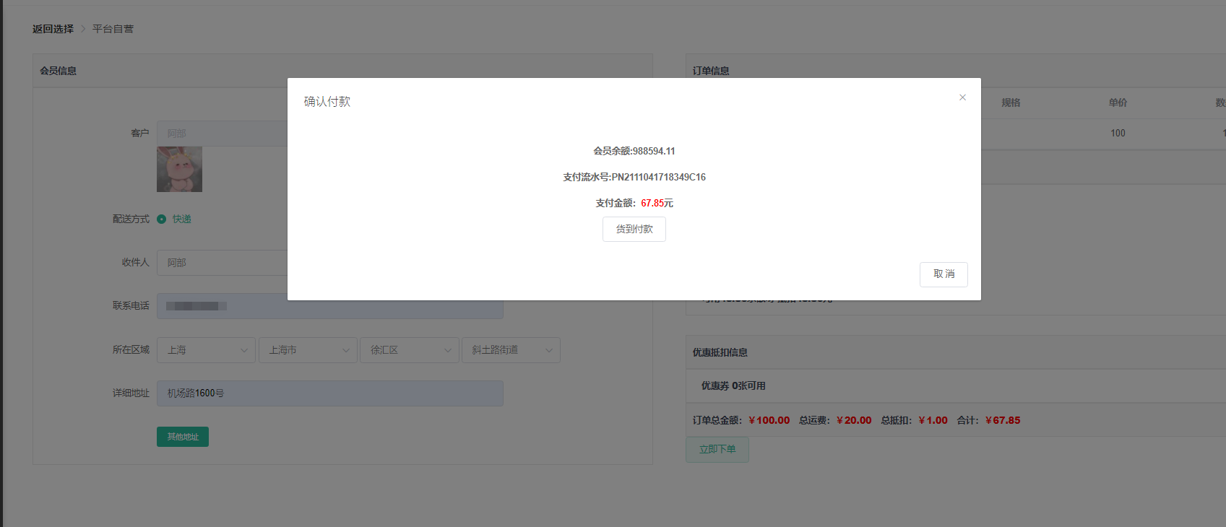This screenshot has height=527, width=1226.
Task: Click the 确认付款 dialog title
Action: 327,102
